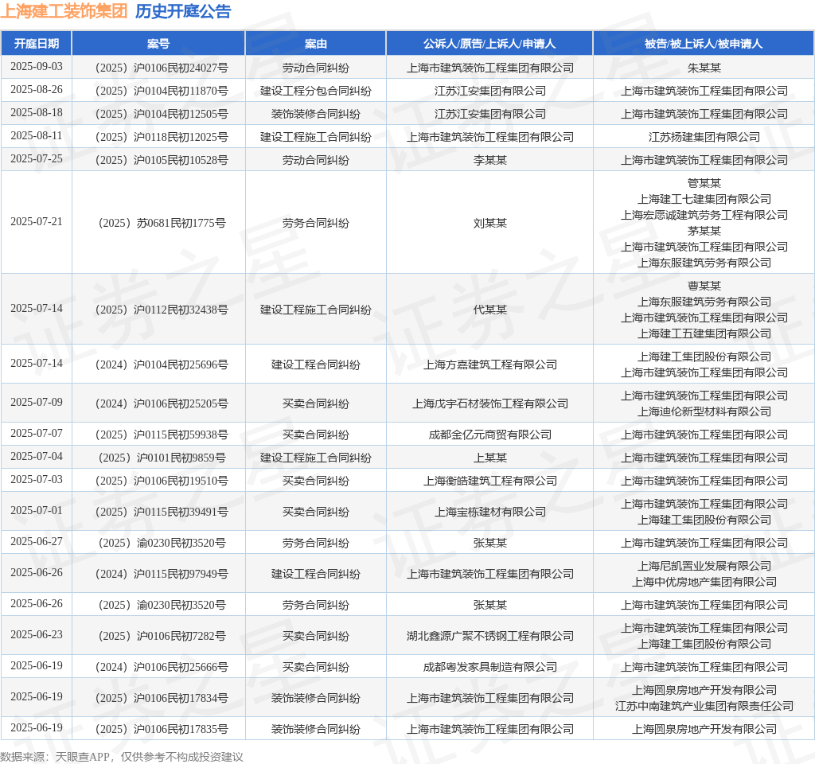Click case number 沪0104民初25696号
815x764 pixels.
click(x=162, y=364)
